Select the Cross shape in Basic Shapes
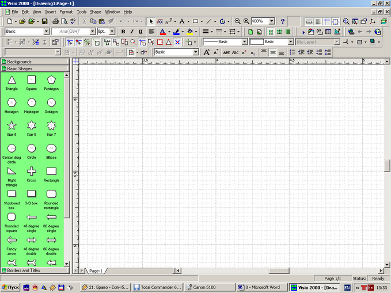The height and width of the screenshot is (293, 391). (32, 172)
